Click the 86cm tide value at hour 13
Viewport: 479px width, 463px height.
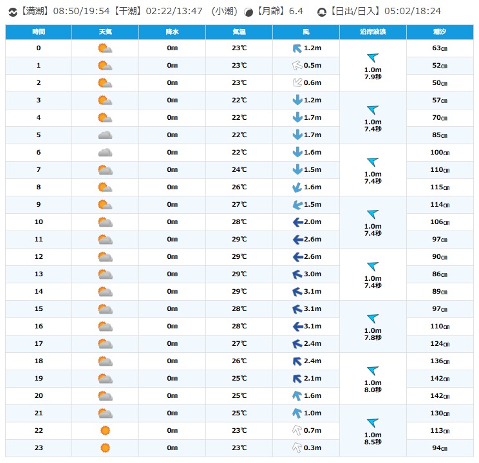click(440, 274)
